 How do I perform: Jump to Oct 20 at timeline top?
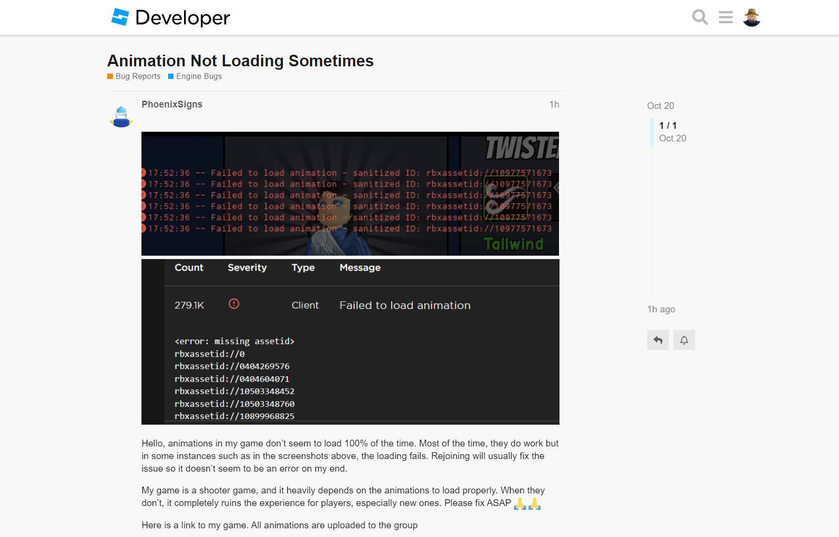(660, 106)
